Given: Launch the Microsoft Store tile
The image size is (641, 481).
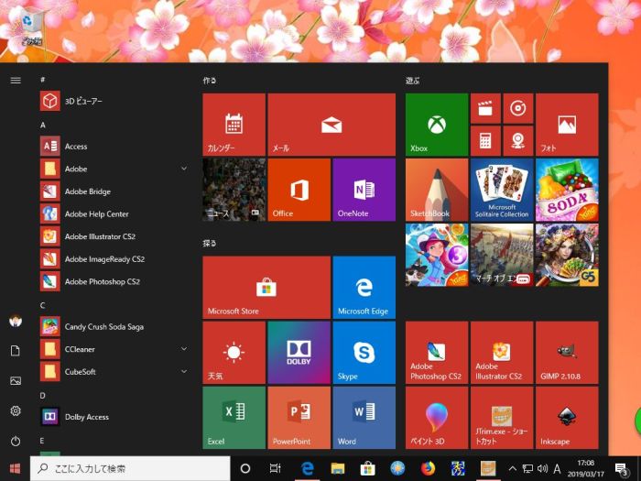Looking at the screenshot, I should coord(266,288).
